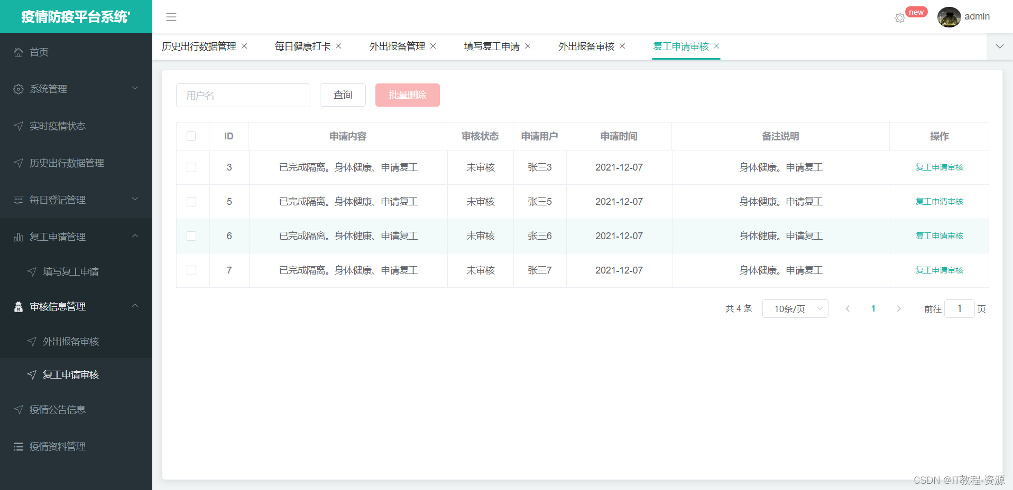Check the checkbox for row ID 6

(191, 236)
